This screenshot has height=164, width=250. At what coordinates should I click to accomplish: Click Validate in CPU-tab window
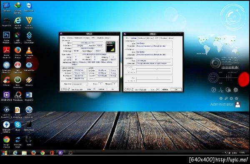(x=101, y=89)
